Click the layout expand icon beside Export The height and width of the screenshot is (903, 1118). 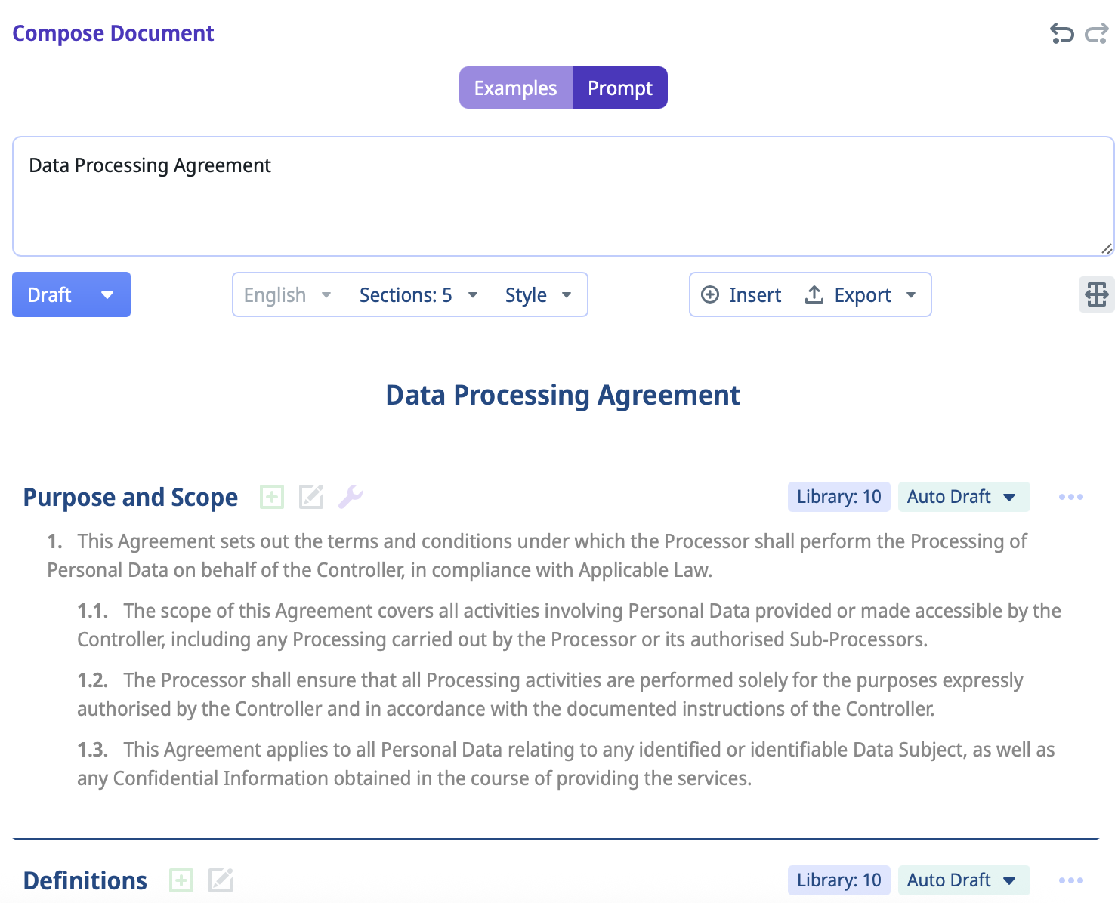click(x=1096, y=294)
